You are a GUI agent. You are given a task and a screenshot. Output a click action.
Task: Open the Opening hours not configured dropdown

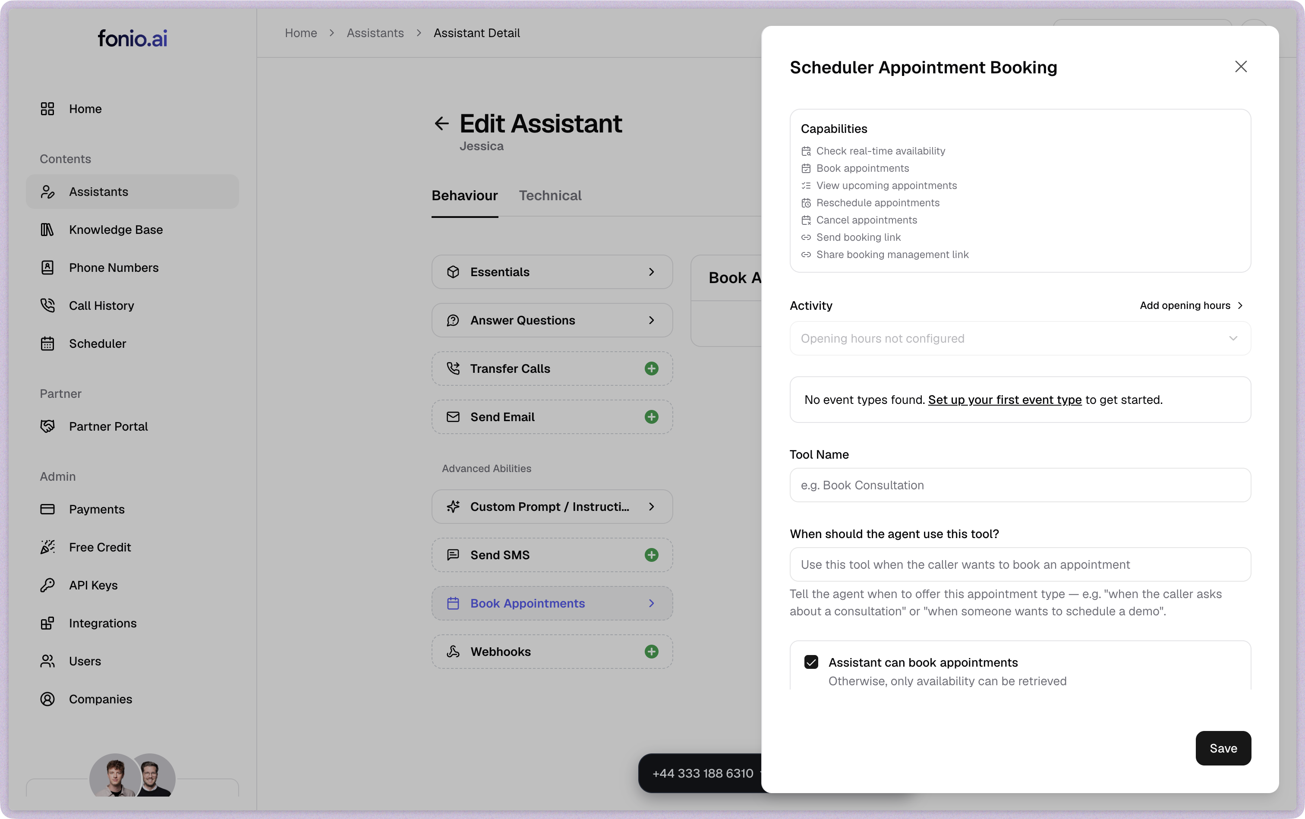click(1019, 339)
